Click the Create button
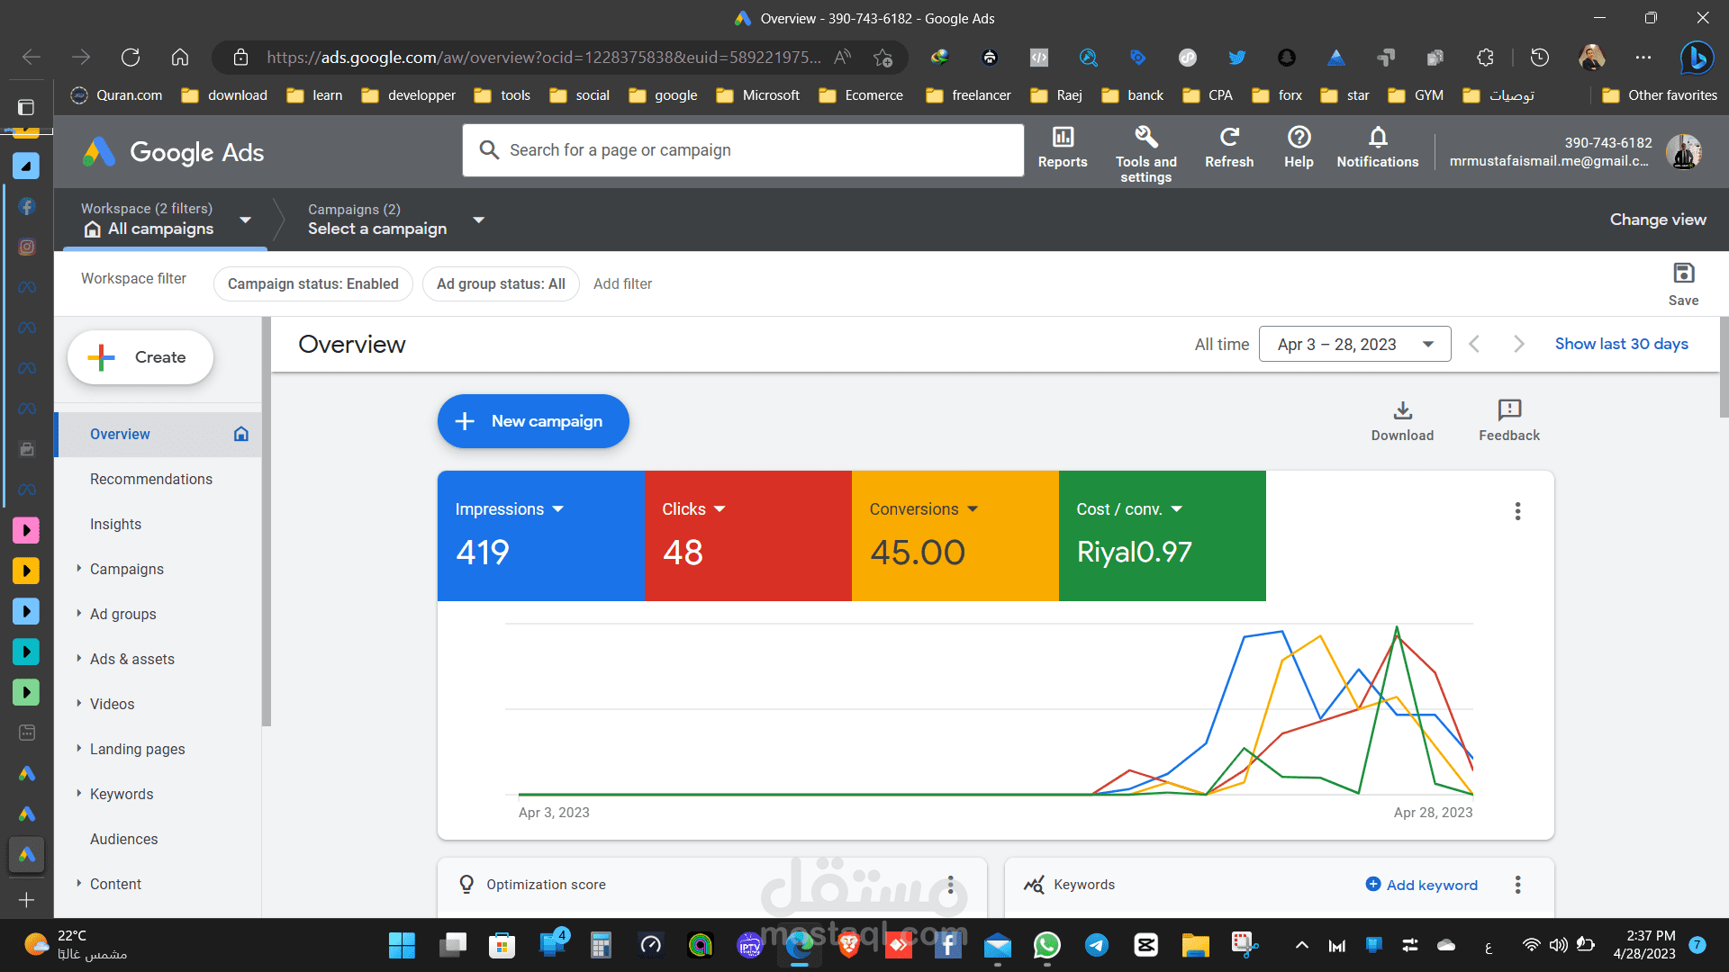The image size is (1729, 972). click(x=140, y=357)
